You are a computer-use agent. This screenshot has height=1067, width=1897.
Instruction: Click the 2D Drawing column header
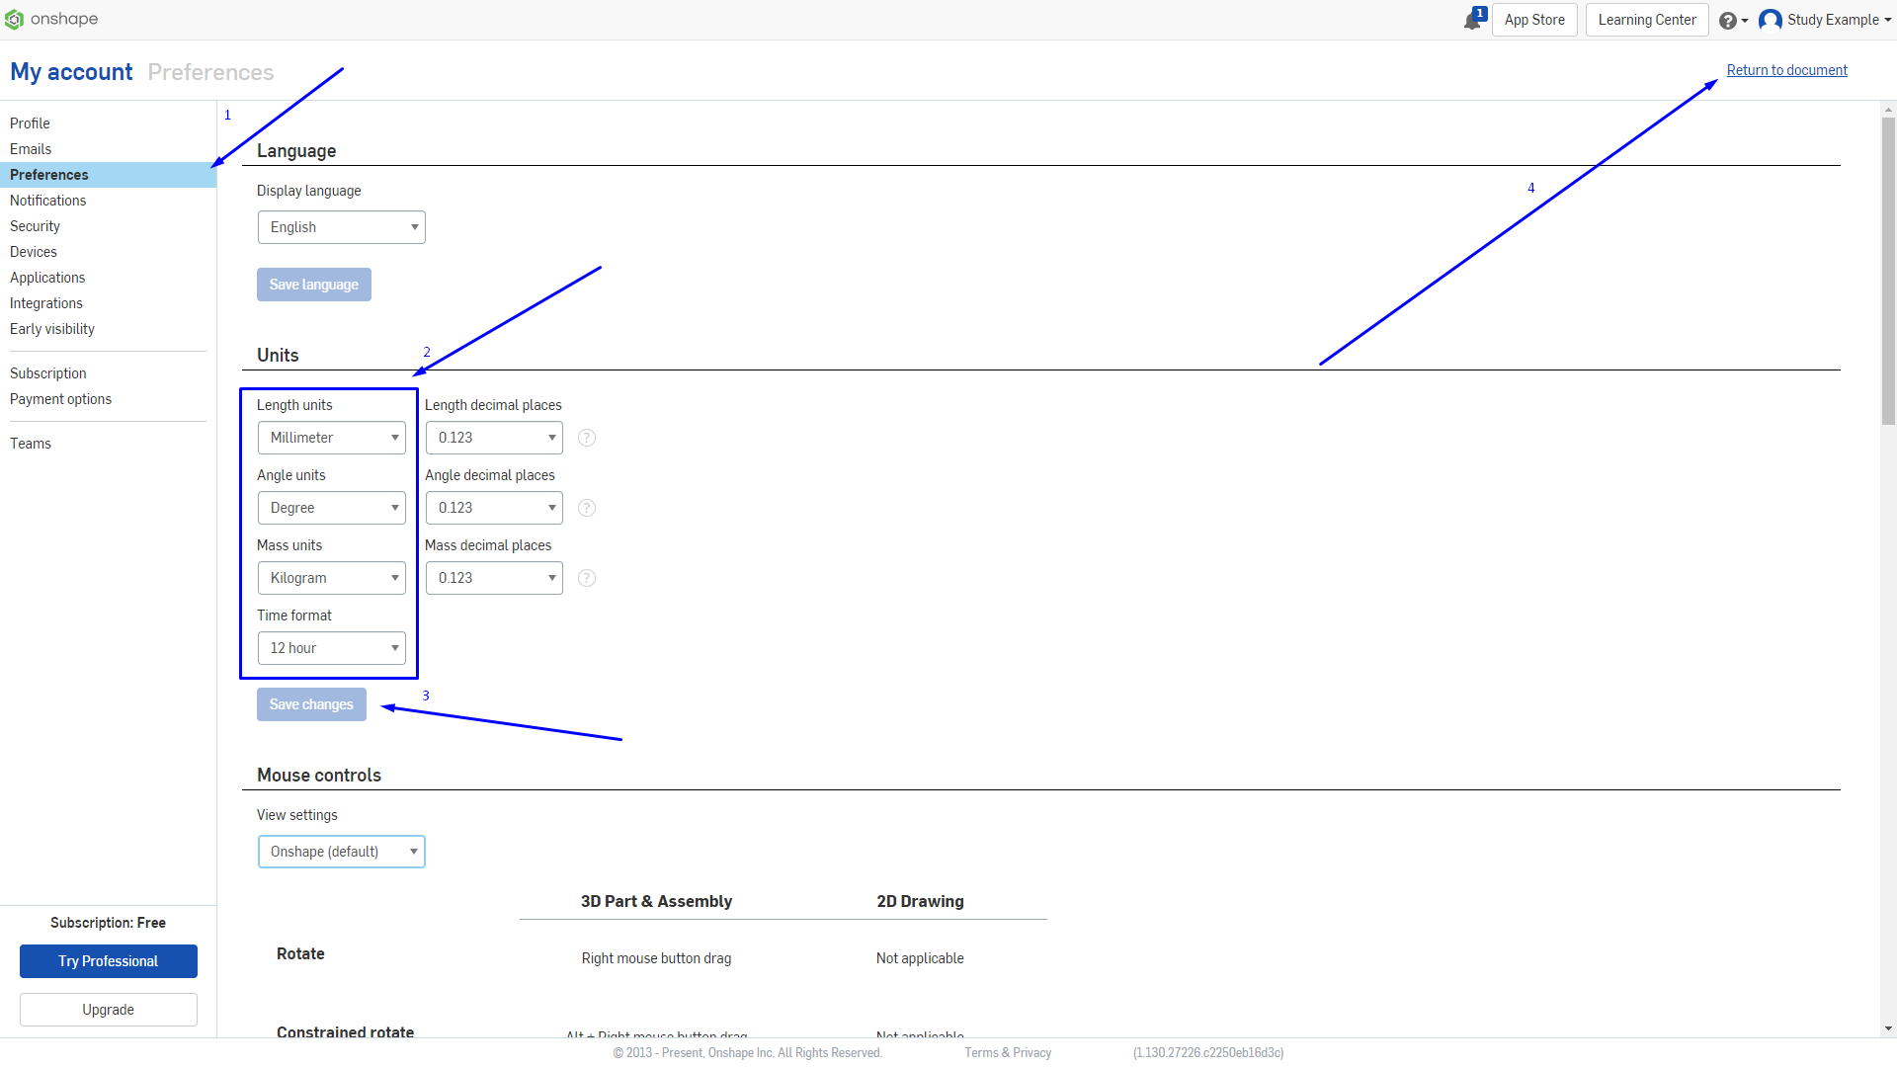[920, 901]
